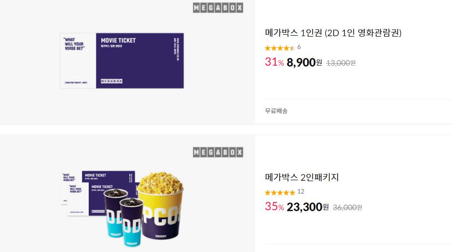Image resolution: width=452 pixels, height=252 pixels.
Task: Select the 8,900원 sale price
Action: click(304, 62)
